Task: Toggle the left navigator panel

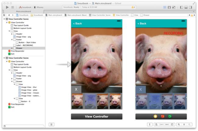Action: tap(182, 7)
